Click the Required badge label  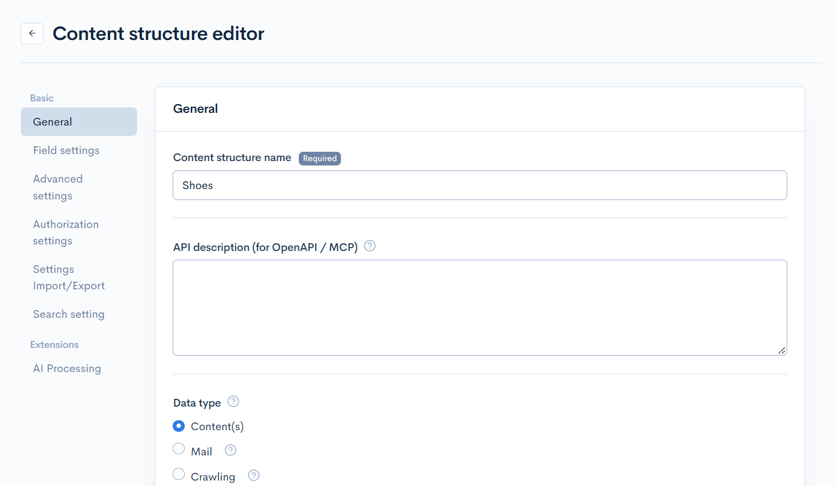pos(320,158)
